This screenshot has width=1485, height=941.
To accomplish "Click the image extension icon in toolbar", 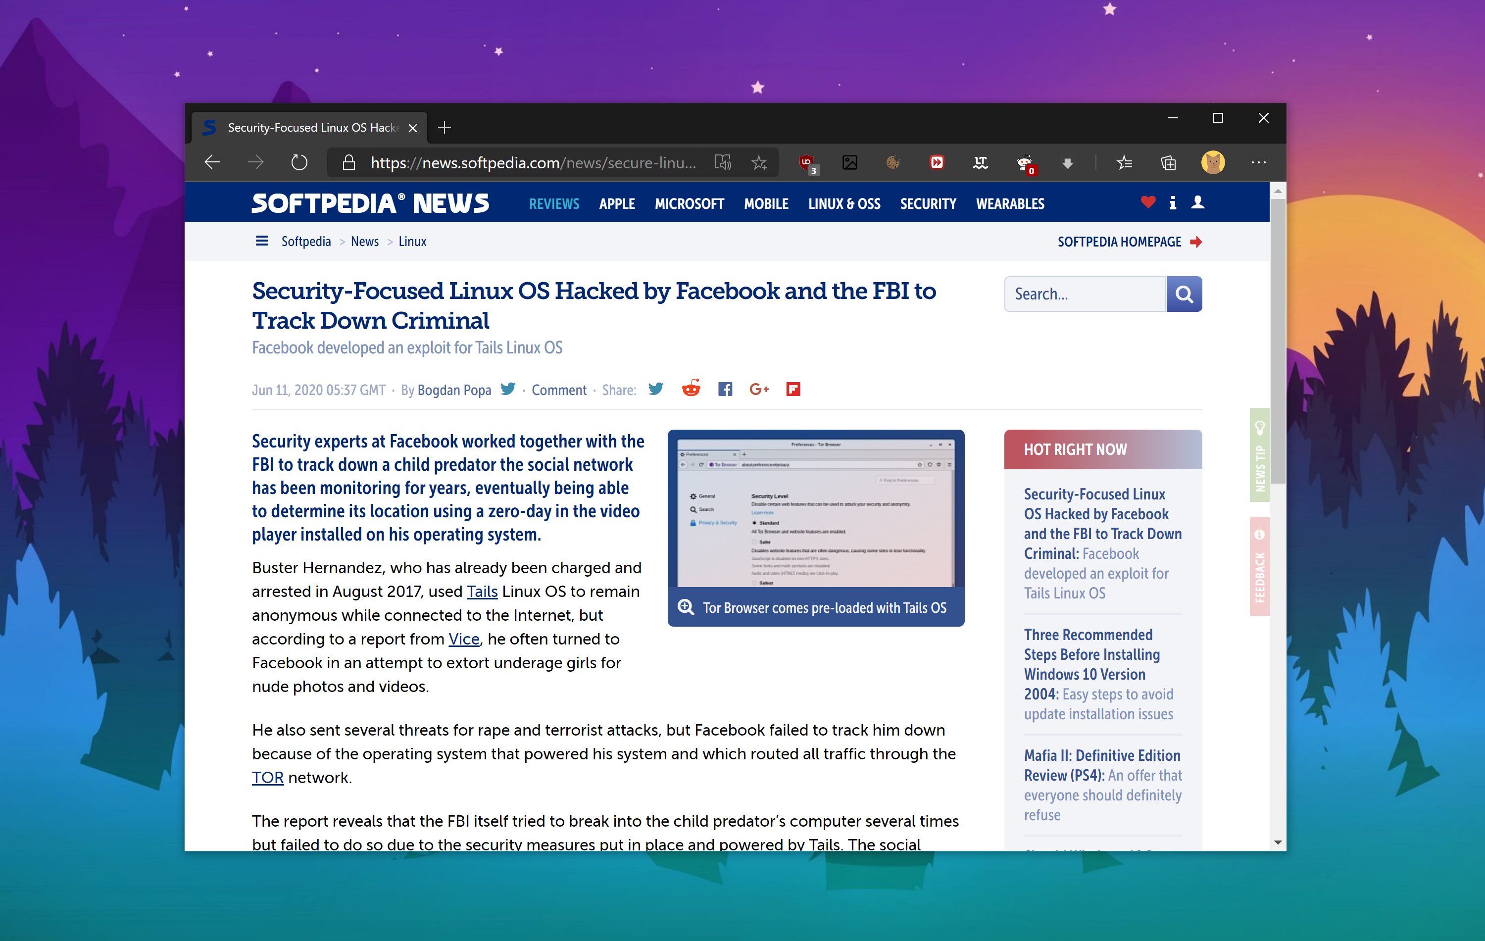I will pos(850,163).
